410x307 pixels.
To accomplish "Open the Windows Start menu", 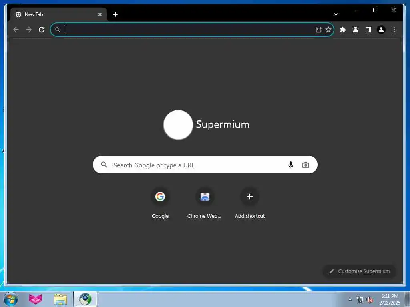I will point(11,299).
